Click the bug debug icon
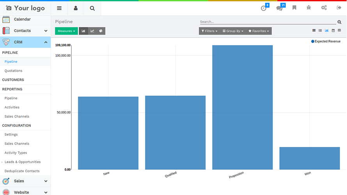The width and height of the screenshot is (347, 195). (309, 8)
